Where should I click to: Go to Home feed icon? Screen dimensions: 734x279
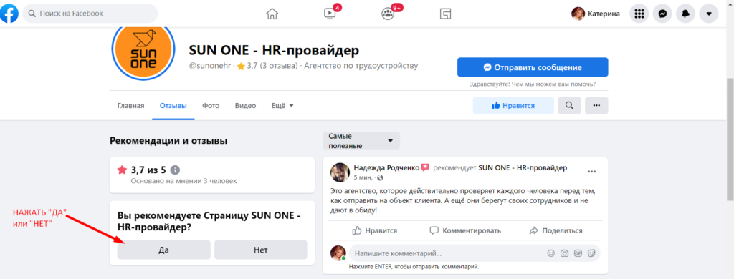point(272,14)
